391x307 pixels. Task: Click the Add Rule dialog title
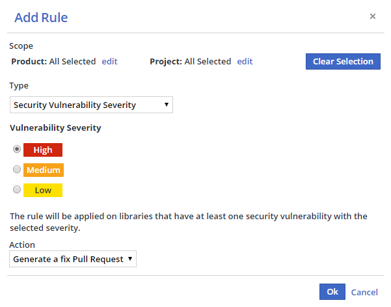click(41, 17)
